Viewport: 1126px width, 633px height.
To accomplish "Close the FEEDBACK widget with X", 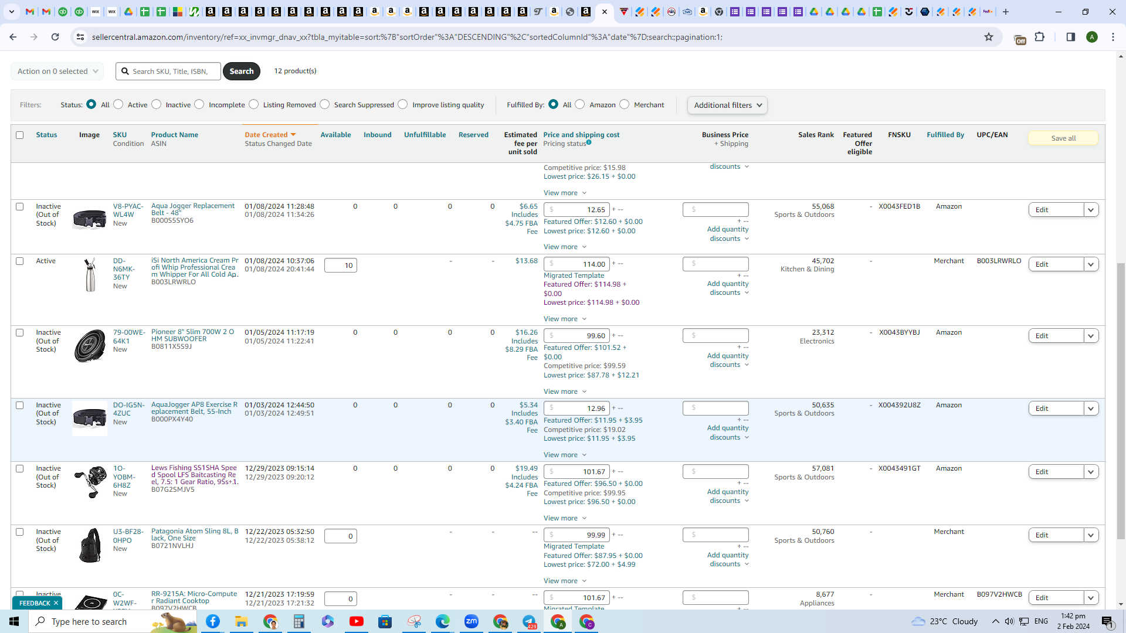I will click(x=56, y=603).
